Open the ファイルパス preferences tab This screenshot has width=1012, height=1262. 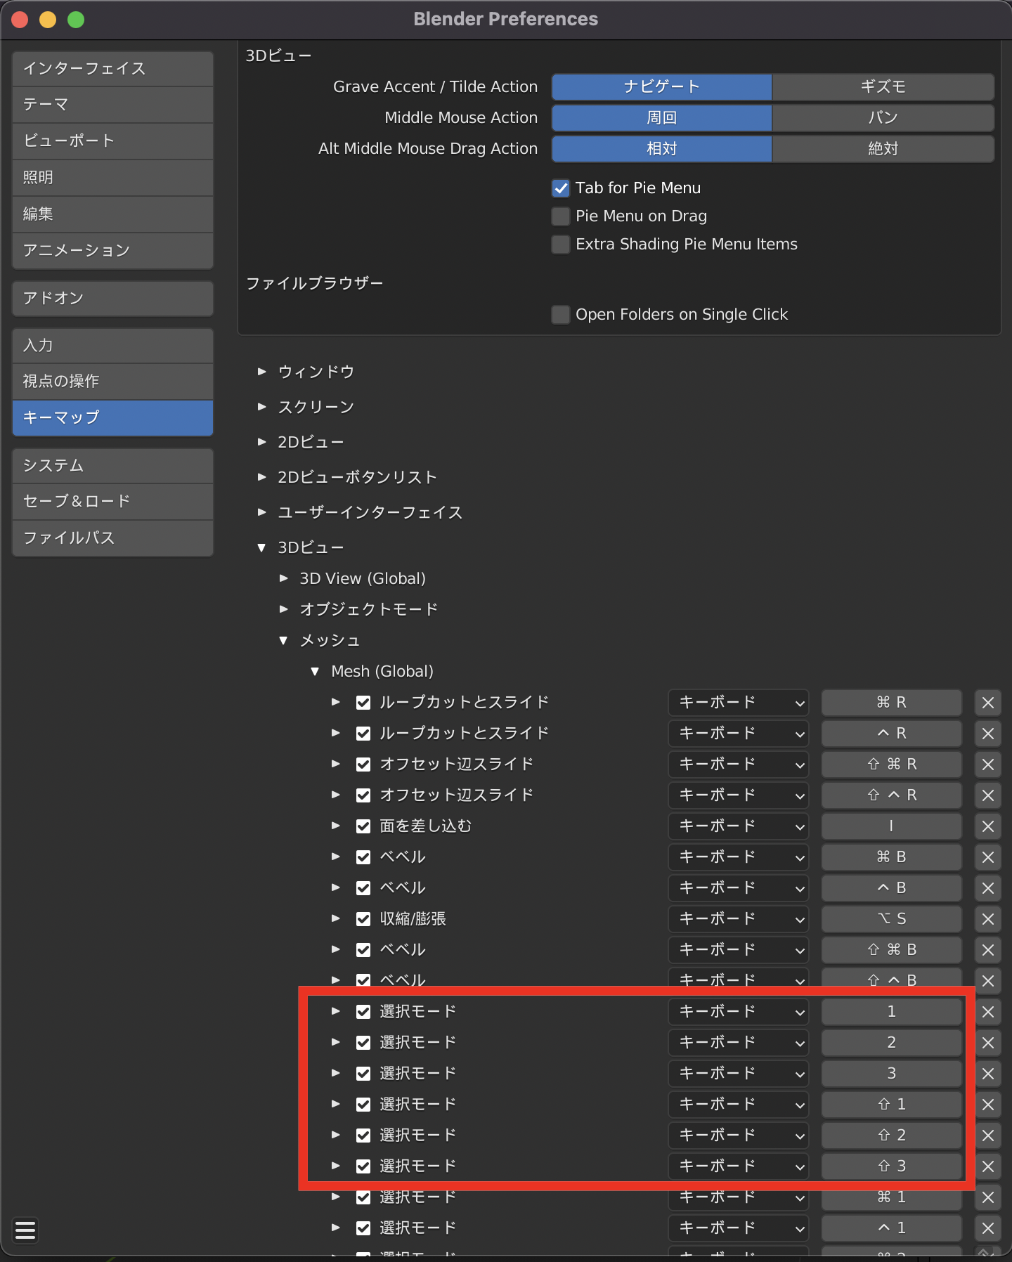[x=112, y=538]
